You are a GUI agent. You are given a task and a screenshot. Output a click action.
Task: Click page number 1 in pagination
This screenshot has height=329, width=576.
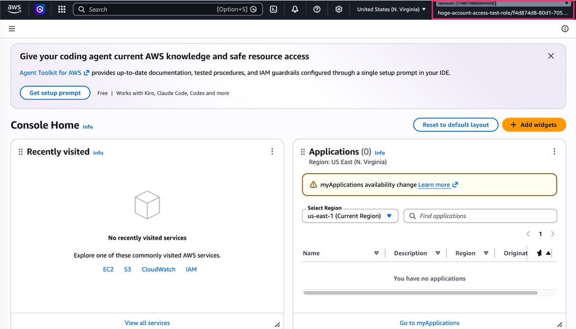coord(540,234)
